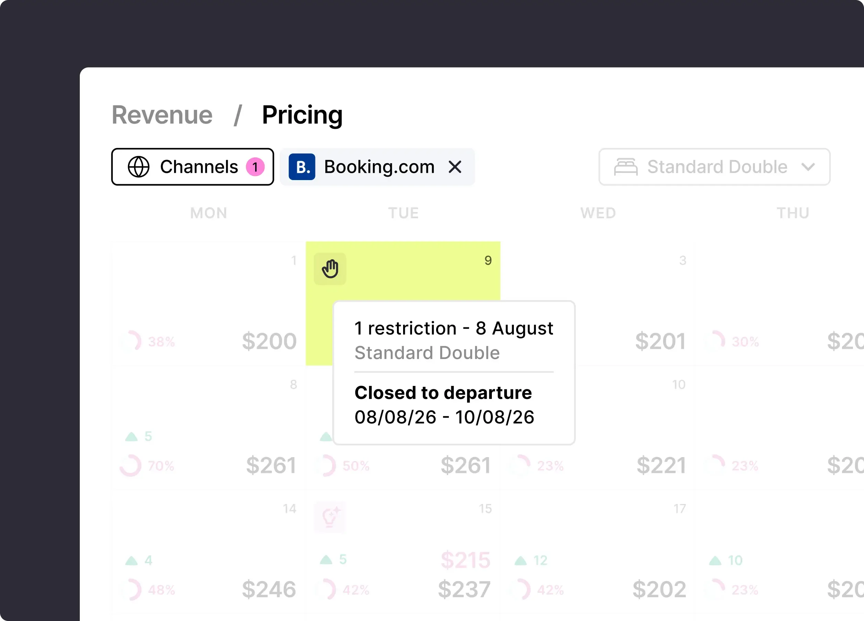Image resolution: width=864 pixels, height=621 pixels.
Task: Click the hand restriction icon on day 9
Action: click(330, 269)
